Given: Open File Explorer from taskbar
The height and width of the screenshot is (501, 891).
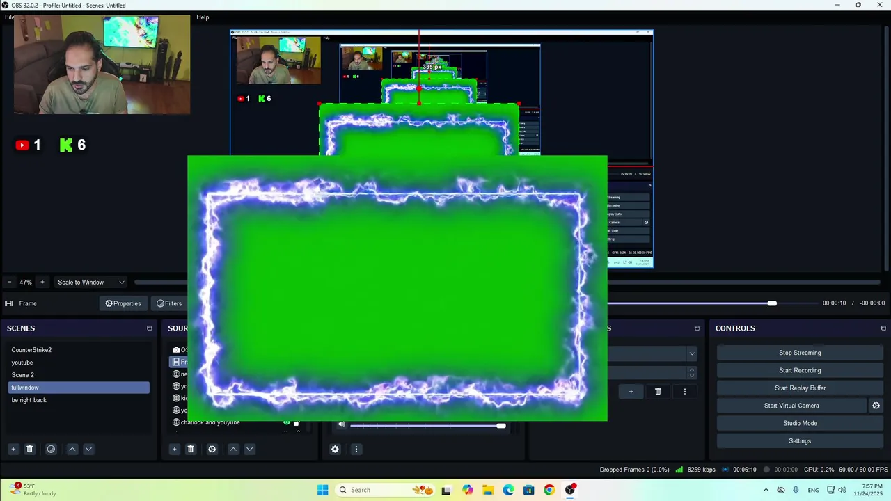Looking at the screenshot, I should (x=488, y=490).
